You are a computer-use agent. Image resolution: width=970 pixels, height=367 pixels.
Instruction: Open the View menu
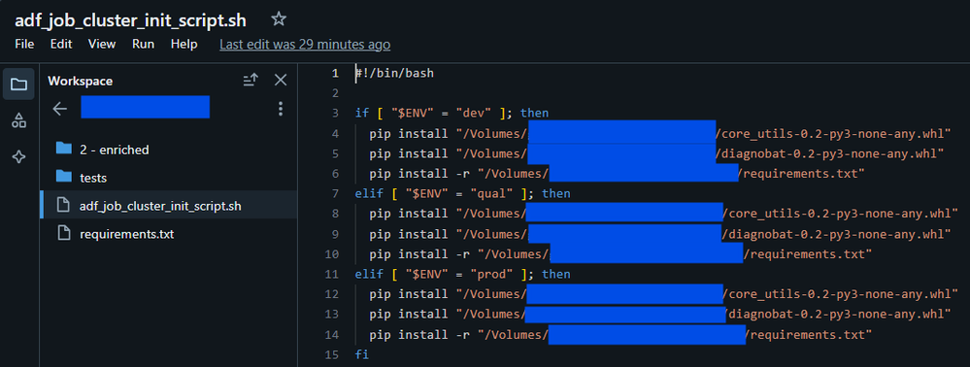click(102, 44)
